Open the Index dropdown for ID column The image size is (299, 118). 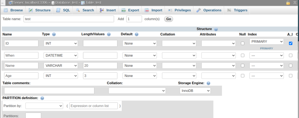click(x=266, y=42)
